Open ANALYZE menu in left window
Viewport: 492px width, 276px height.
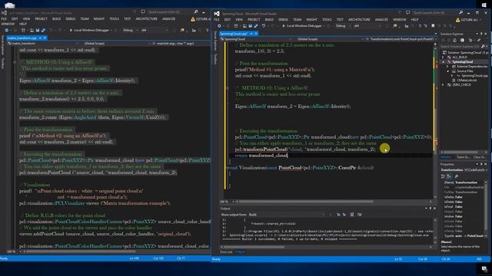pos(168,18)
